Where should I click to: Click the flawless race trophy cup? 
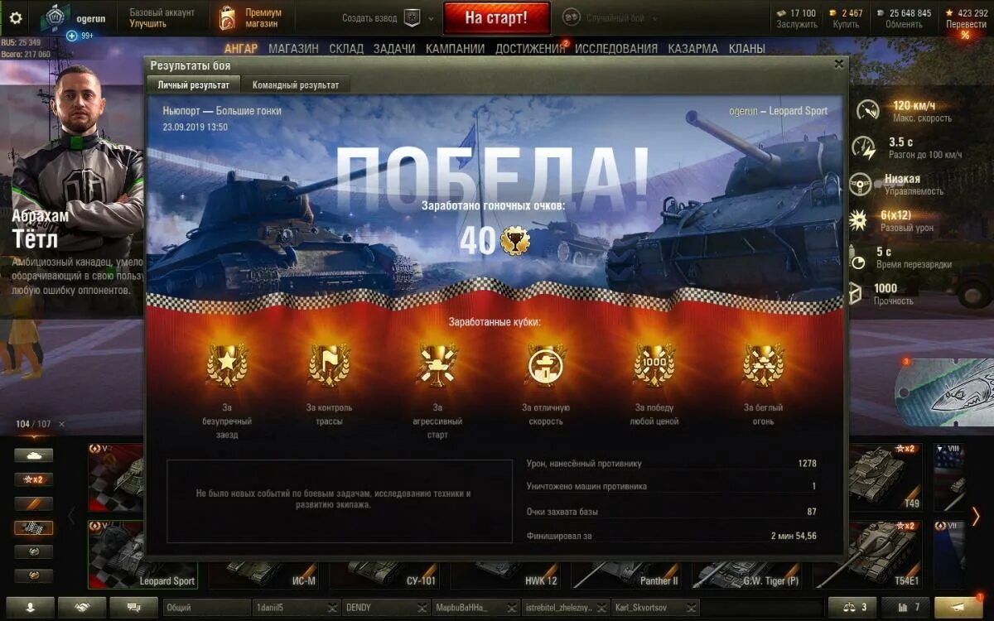pyautogui.click(x=225, y=365)
